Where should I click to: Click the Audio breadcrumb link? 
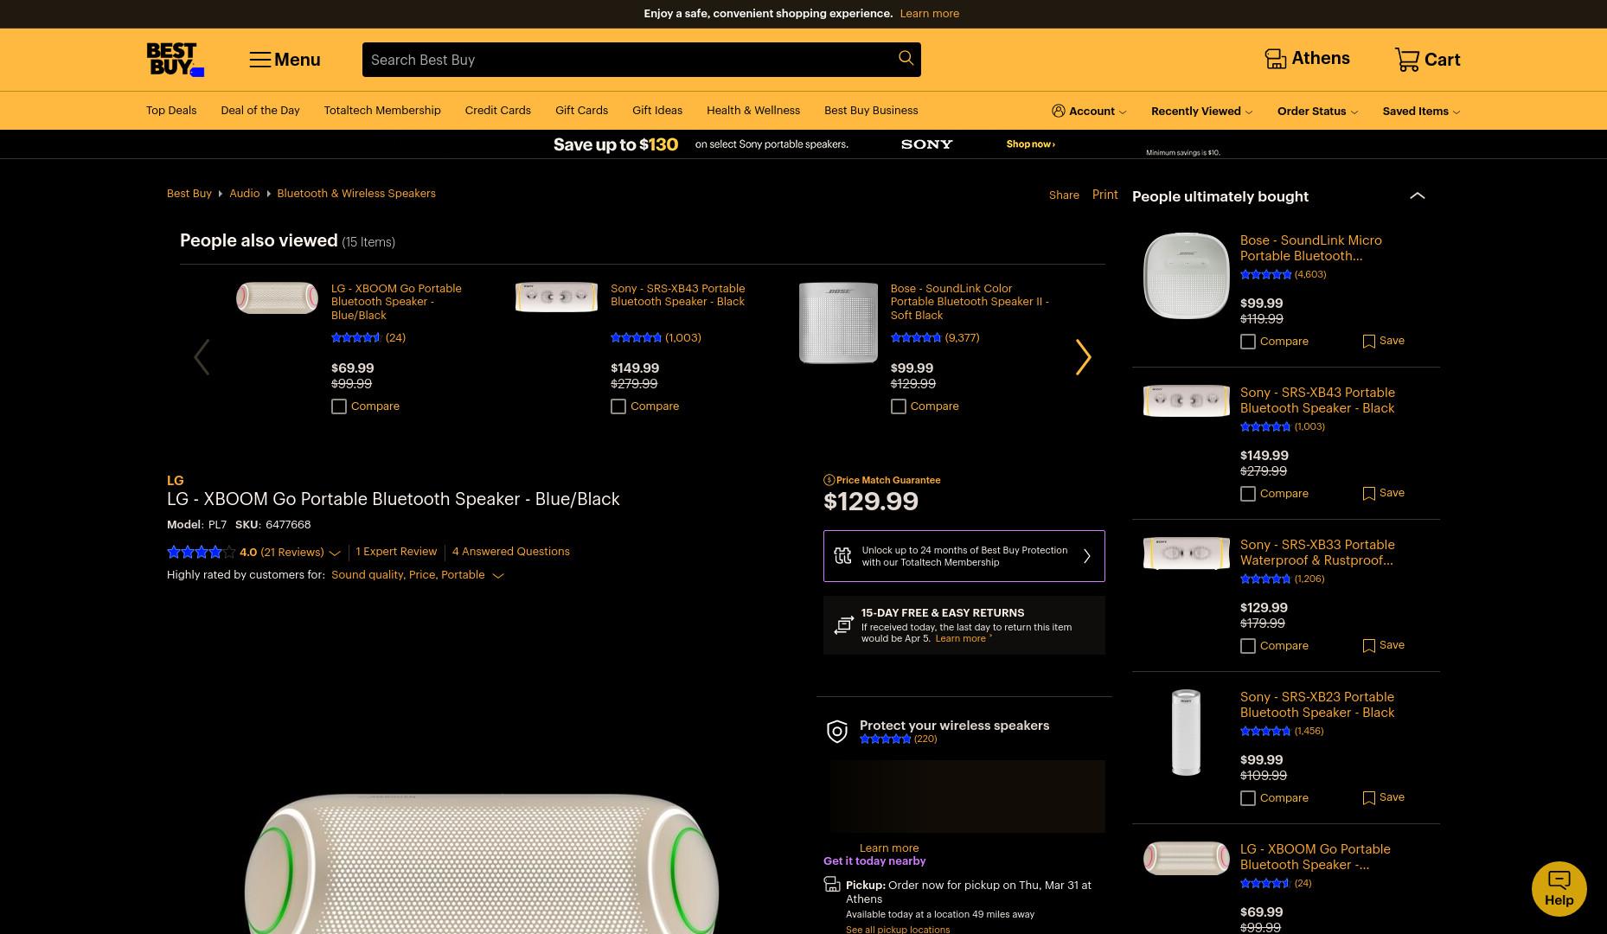click(244, 194)
